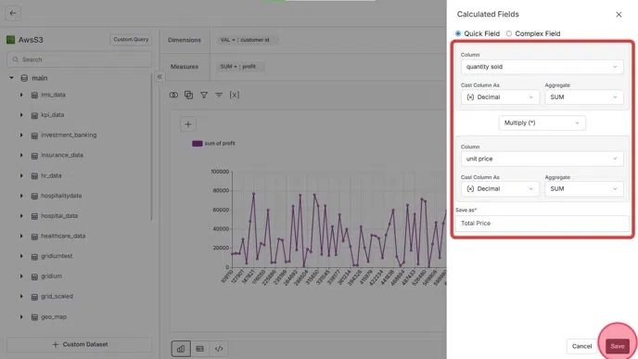Image resolution: width=638 pixels, height=359 pixels.
Task: Click the Dimensions label
Action: (185, 40)
